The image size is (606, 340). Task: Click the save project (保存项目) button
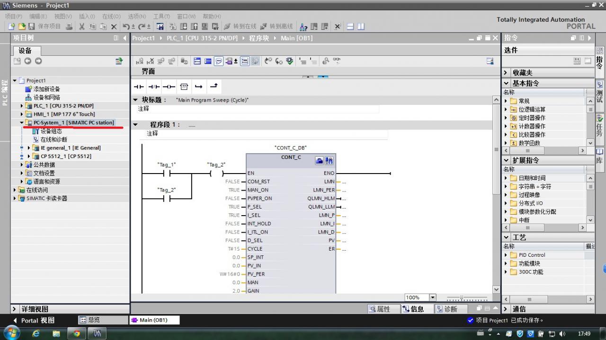tap(45, 26)
